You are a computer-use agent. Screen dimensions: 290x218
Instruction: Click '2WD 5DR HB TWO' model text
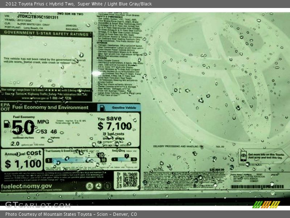click(70, 14)
